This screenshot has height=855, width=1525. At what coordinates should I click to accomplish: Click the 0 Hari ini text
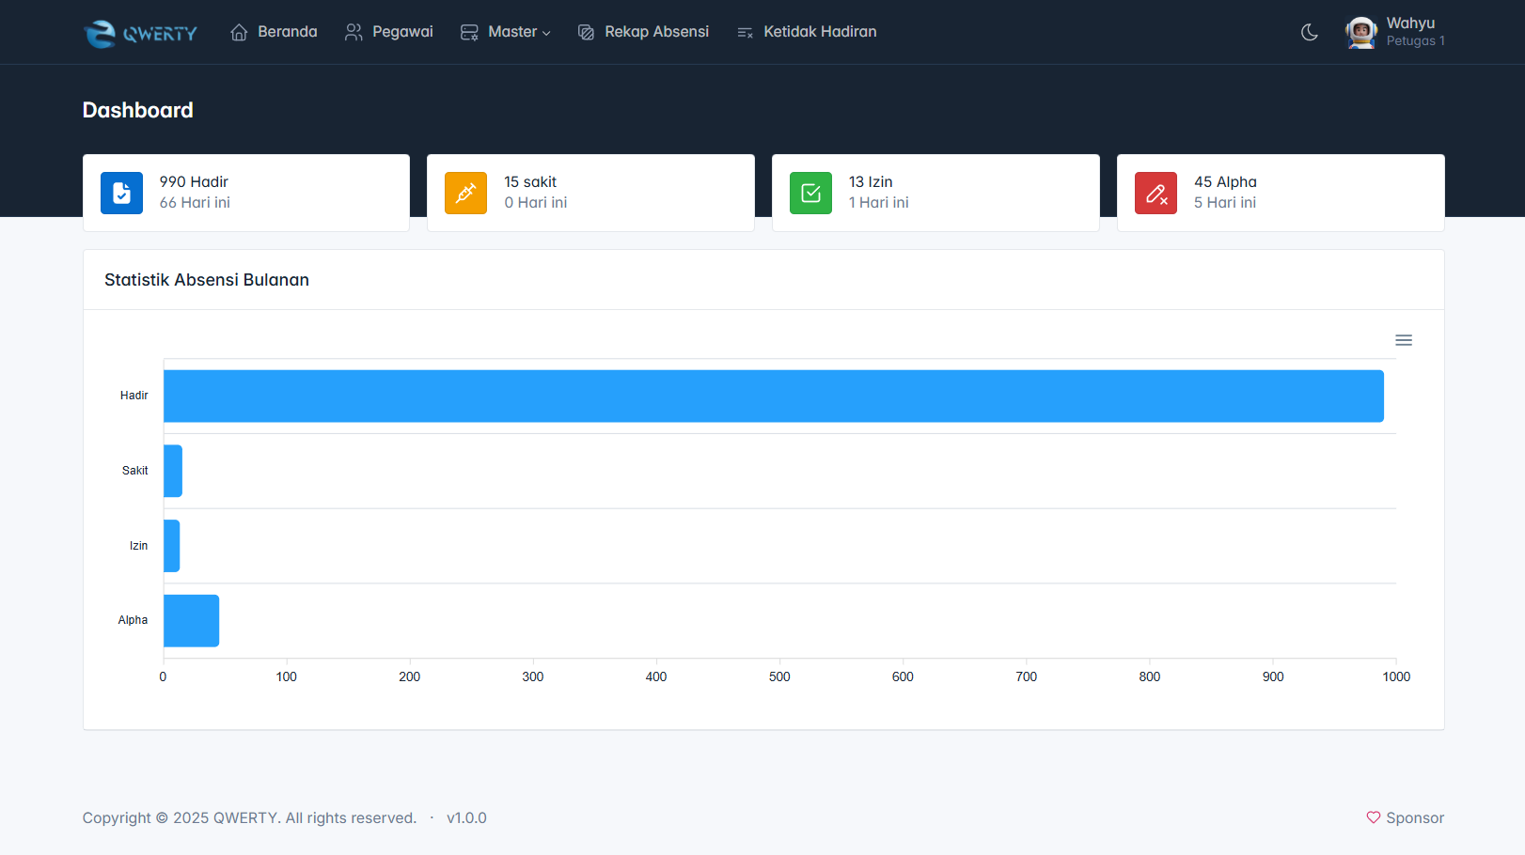pyautogui.click(x=536, y=203)
